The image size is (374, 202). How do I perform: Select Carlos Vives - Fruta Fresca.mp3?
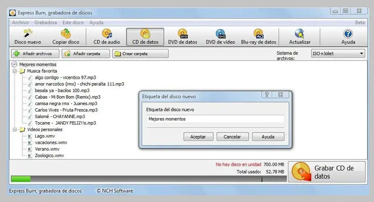(x=66, y=110)
